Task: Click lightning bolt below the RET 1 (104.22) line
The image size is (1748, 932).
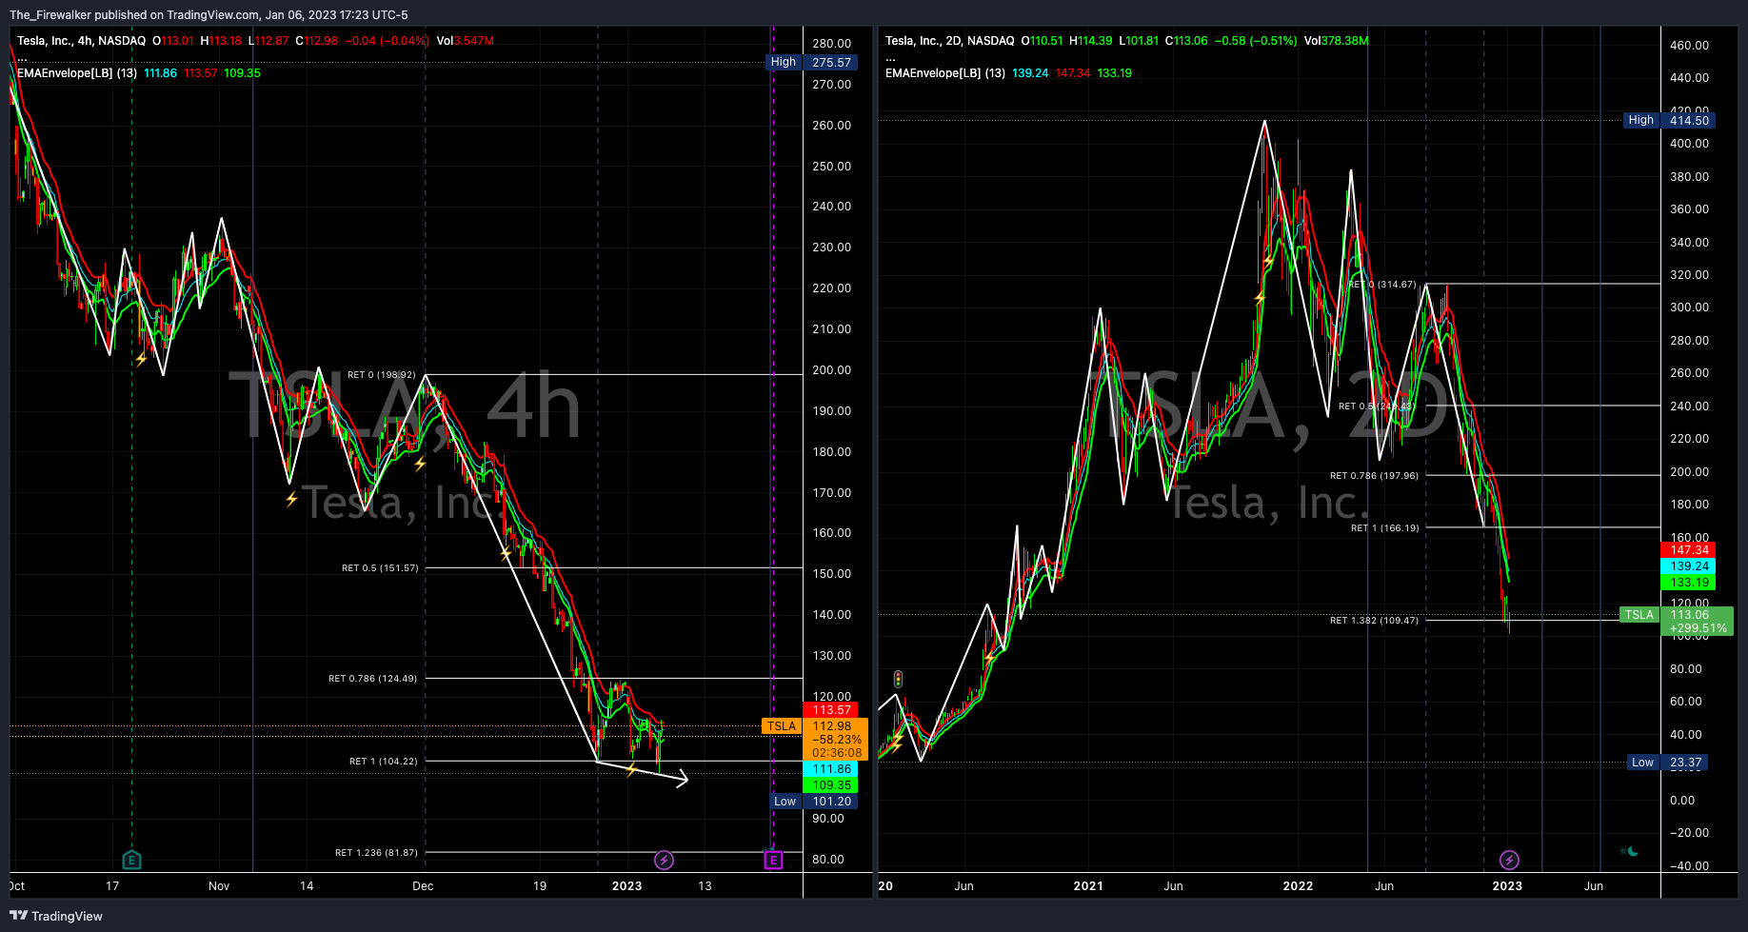Action: (631, 769)
